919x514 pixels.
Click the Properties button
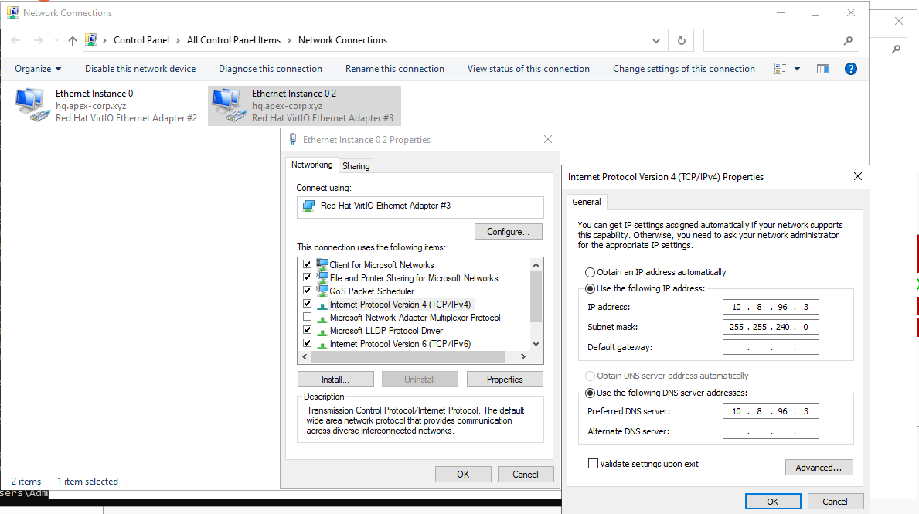coord(505,380)
